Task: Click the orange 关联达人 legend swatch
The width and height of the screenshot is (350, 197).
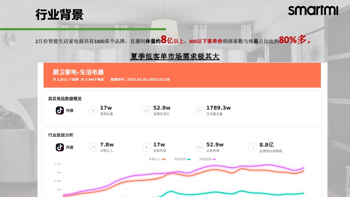Action: 164,159
